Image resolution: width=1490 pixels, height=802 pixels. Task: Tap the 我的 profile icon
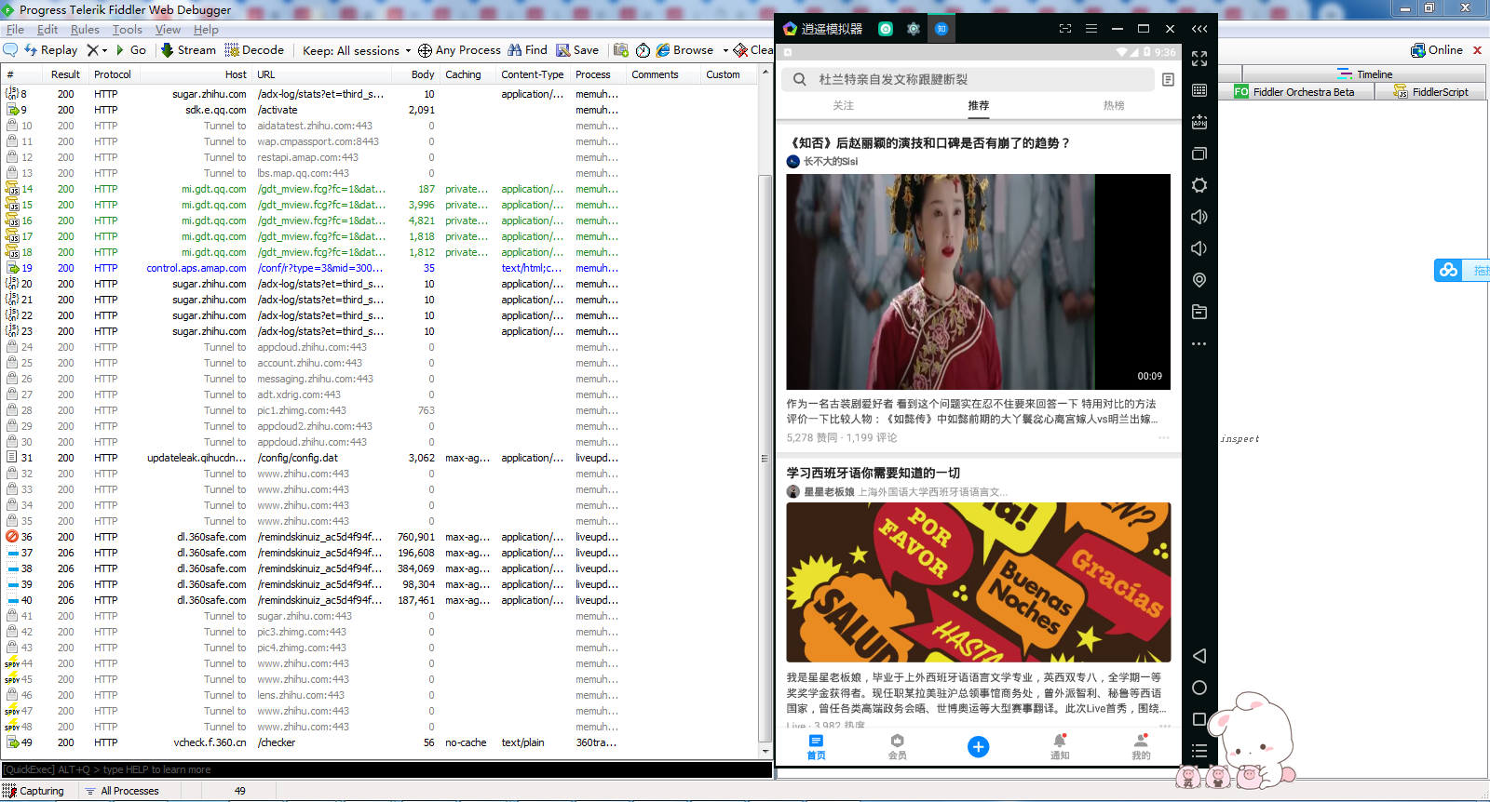(1141, 747)
